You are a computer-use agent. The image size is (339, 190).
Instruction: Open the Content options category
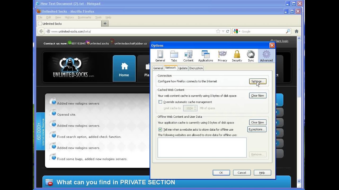coord(188,56)
